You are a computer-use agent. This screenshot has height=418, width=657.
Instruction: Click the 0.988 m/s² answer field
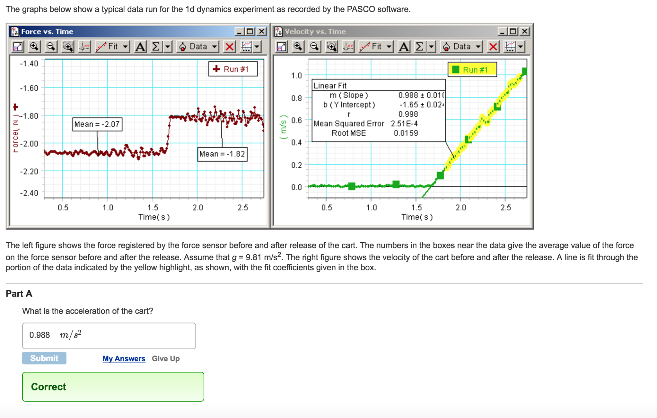click(x=109, y=335)
